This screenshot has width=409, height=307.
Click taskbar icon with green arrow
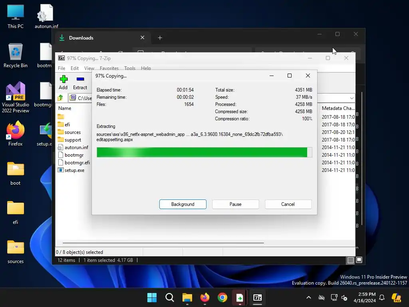coord(240,297)
